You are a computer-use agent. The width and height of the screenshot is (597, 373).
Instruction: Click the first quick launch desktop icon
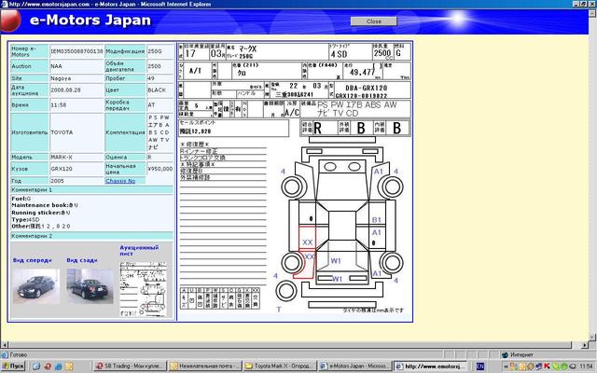pyautogui.click(x=36, y=366)
